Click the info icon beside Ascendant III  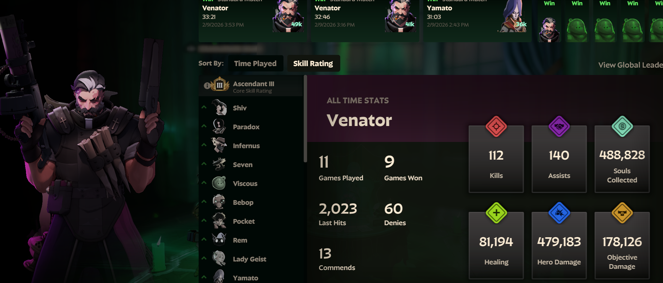[x=207, y=86]
